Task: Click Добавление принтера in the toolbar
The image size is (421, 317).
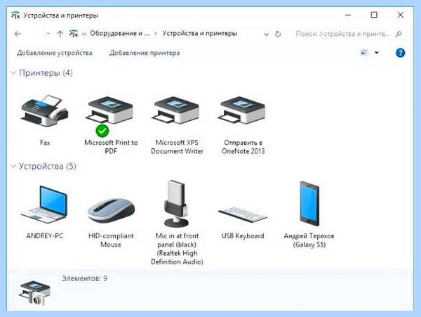Action: [145, 53]
